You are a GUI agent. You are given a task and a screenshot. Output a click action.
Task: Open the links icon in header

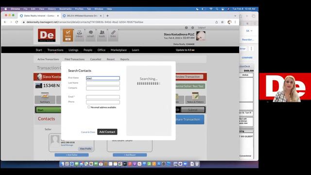tap(113, 35)
